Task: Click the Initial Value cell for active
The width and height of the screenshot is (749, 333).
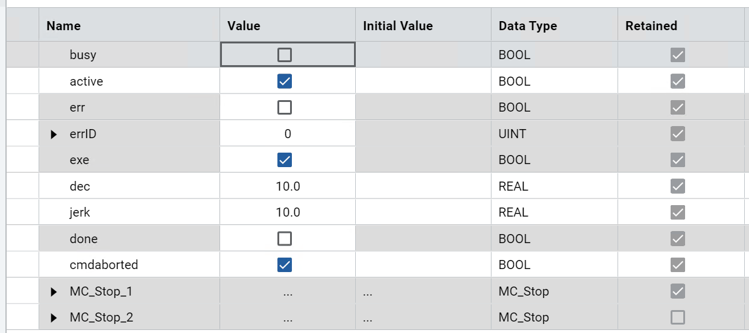Action: 423,81
